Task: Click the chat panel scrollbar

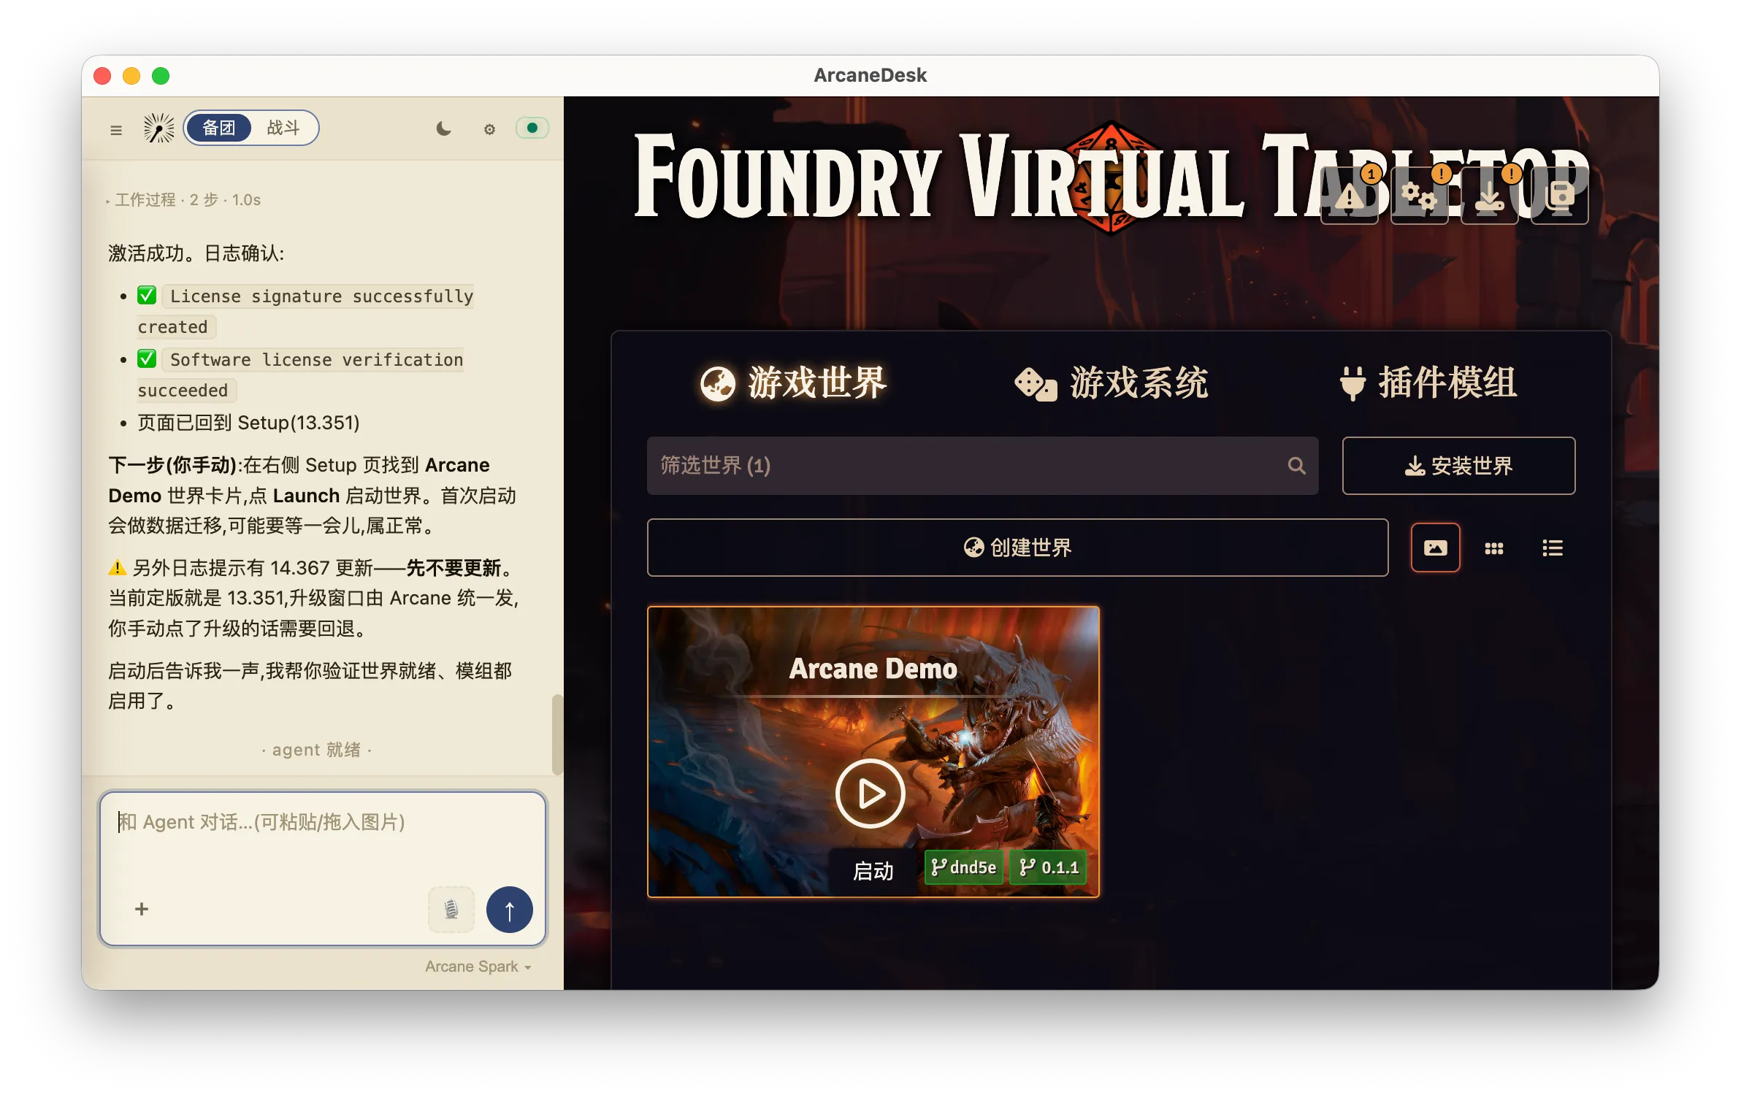Action: pos(557,734)
